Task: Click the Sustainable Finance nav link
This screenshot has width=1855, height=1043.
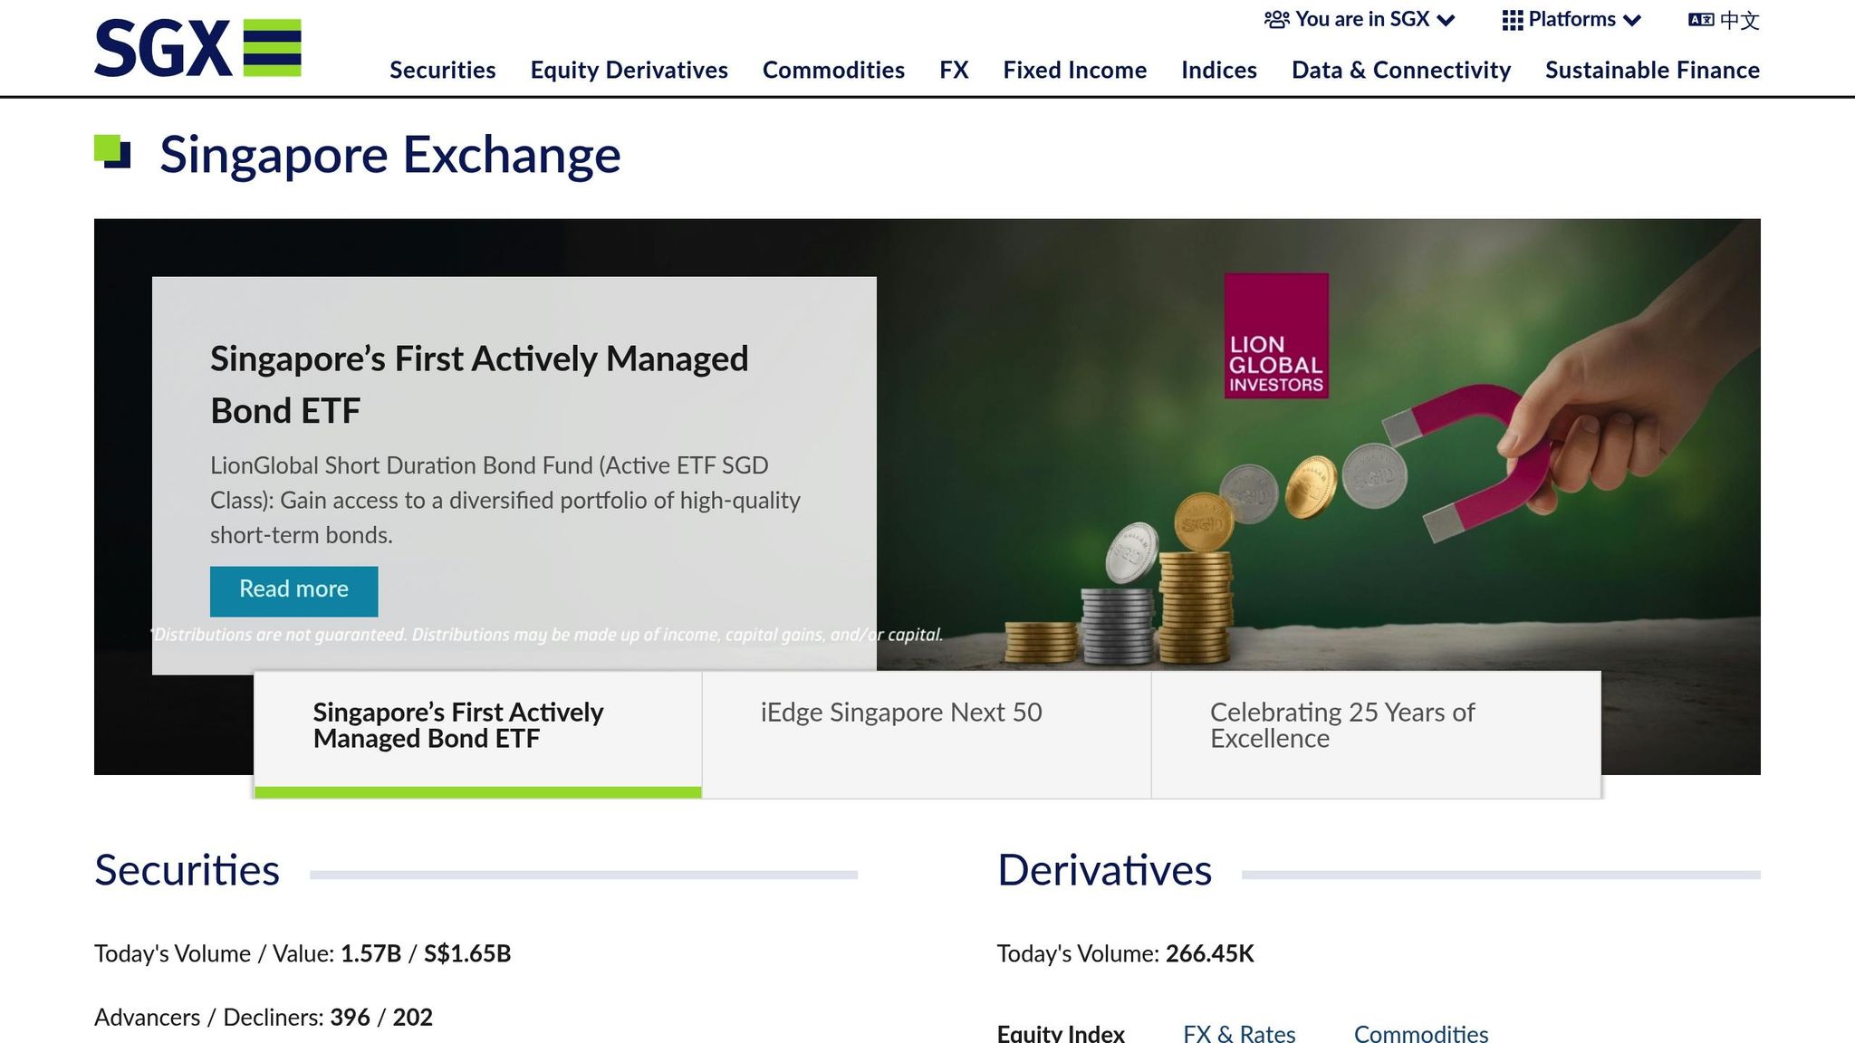Action: [x=1651, y=70]
